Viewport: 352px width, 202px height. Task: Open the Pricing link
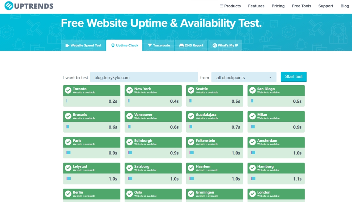click(x=278, y=6)
